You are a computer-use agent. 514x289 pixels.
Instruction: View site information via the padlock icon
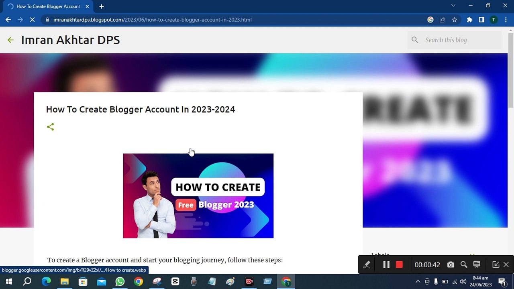point(47,20)
